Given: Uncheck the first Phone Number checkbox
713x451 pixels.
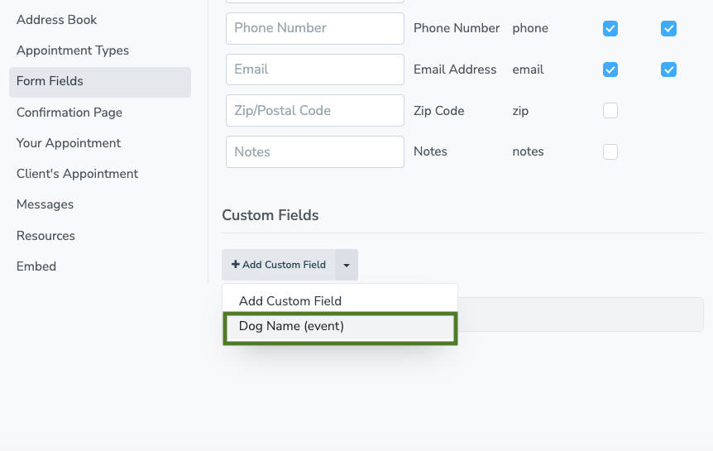Looking at the screenshot, I should point(610,28).
